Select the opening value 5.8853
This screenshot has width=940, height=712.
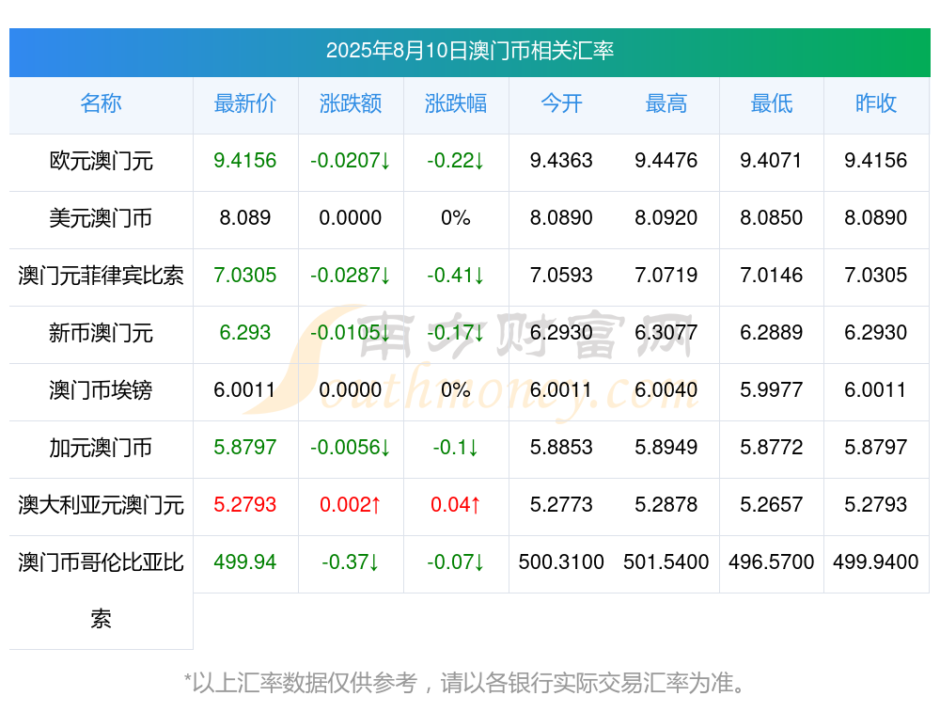pos(561,447)
